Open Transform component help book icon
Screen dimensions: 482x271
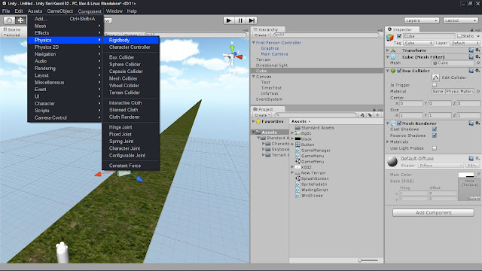(471, 50)
